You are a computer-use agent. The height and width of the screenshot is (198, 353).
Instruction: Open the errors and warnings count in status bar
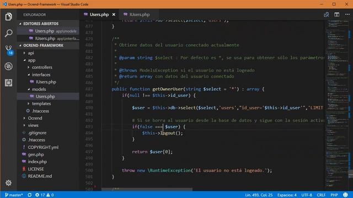[x=44, y=195]
